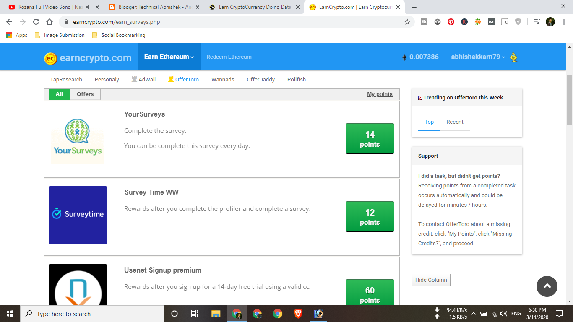Bookmark this page with star icon

coord(407,22)
